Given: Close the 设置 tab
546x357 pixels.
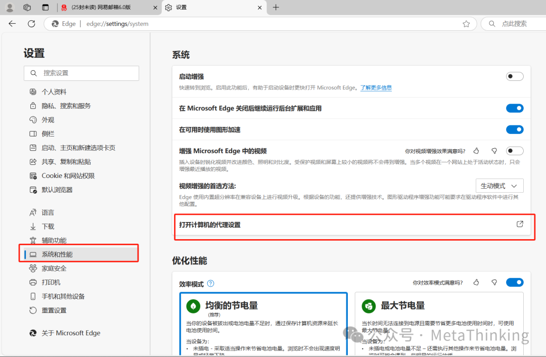Looking at the screenshot, I should pyautogui.click(x=260, y=7).
